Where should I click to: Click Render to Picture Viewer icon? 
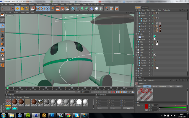pyautogui.click(x=62, y=9)
